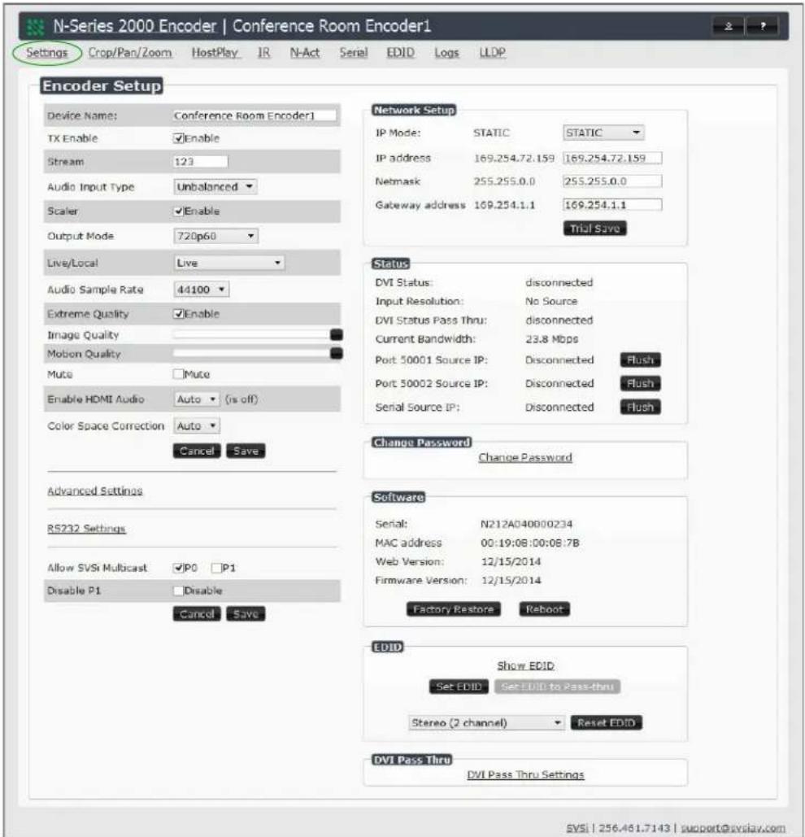This screenshot has width=805, height=837.
Task: Switch to the HostPlay tab
Action: (215, 53)
